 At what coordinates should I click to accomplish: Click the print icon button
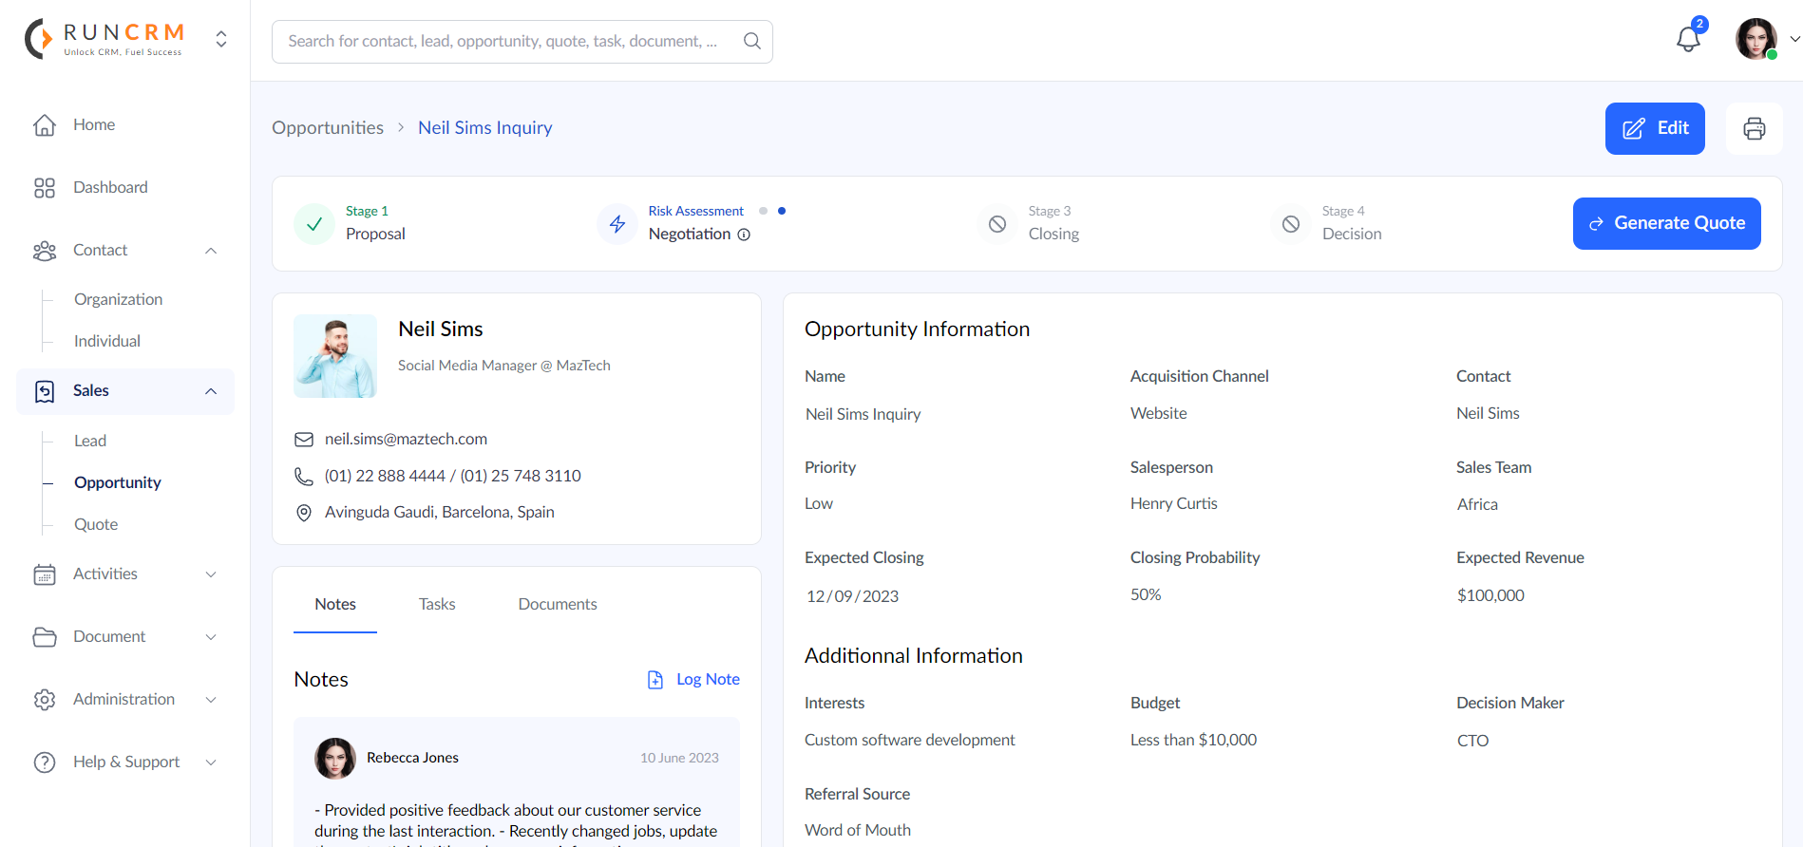1754,129
